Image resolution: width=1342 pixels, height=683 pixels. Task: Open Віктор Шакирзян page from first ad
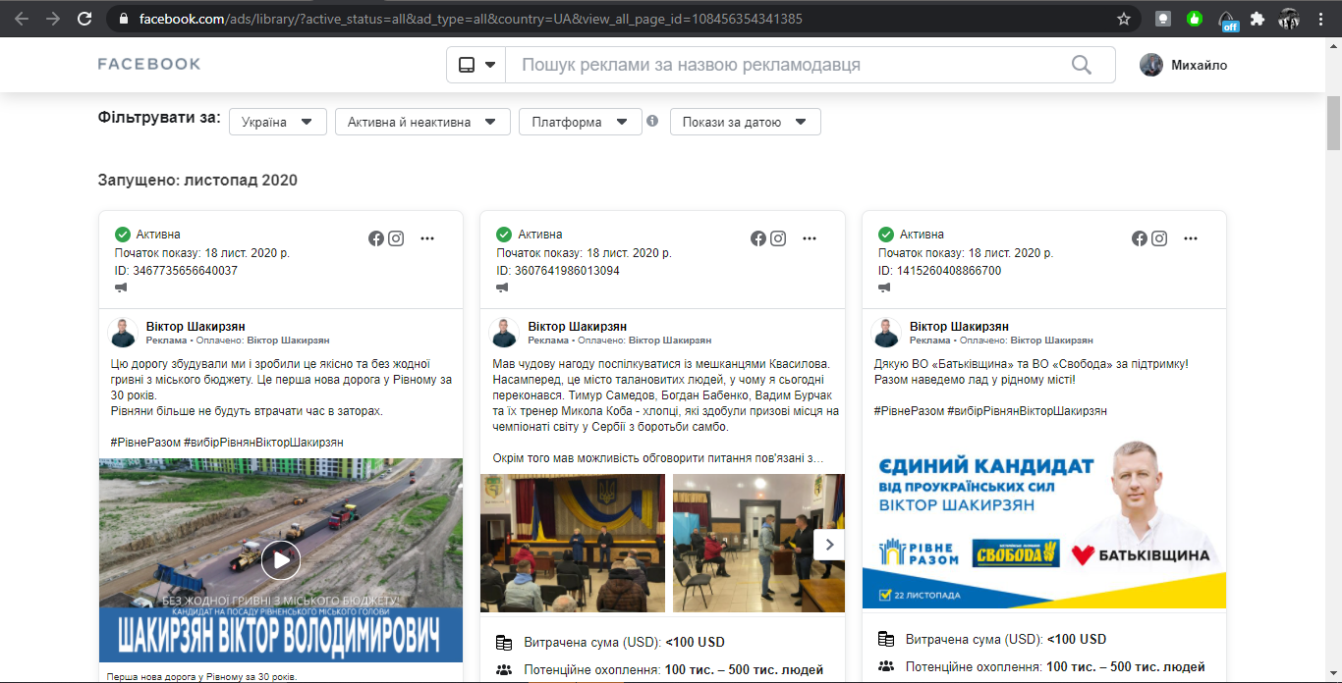point(196,326)
